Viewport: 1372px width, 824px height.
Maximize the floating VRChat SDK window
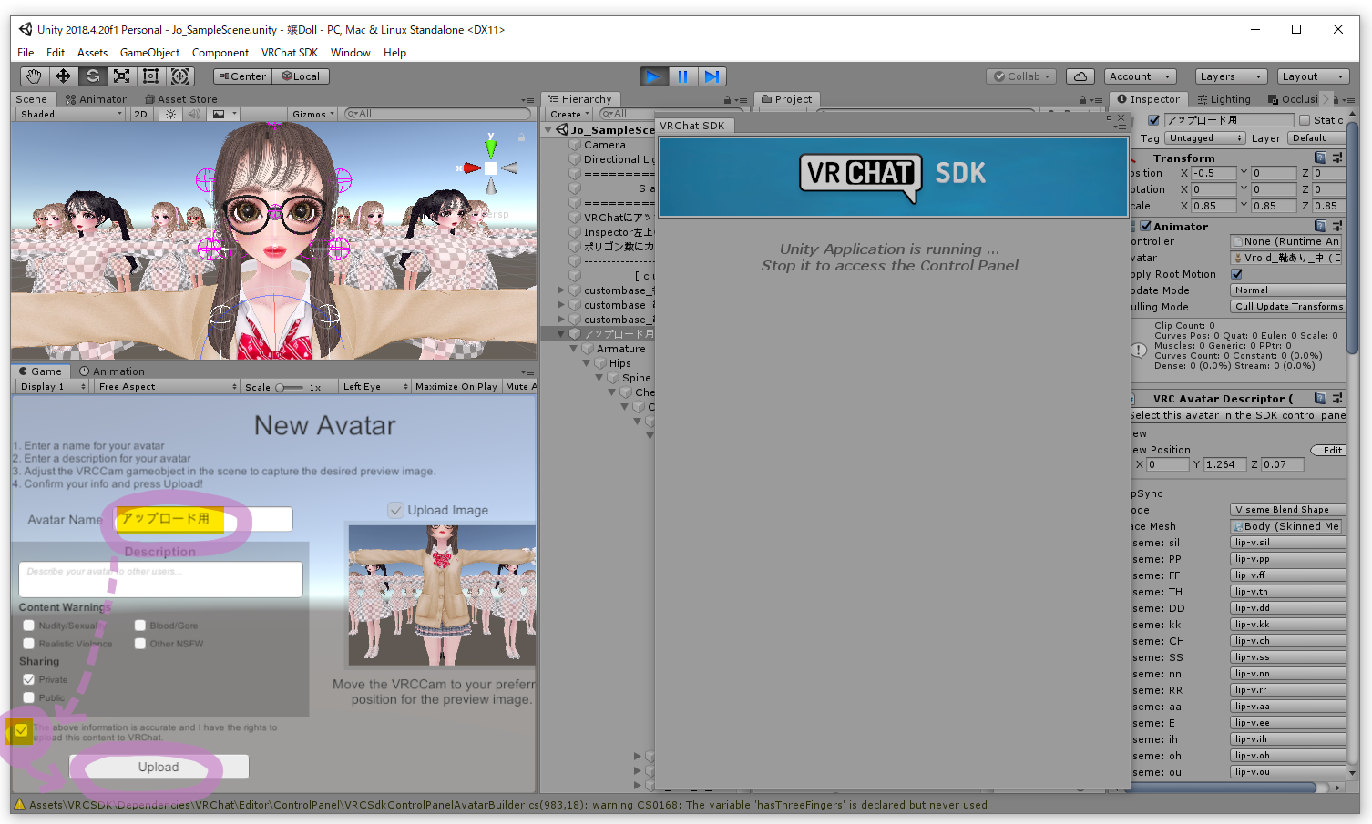click(x=1110, y=117)
